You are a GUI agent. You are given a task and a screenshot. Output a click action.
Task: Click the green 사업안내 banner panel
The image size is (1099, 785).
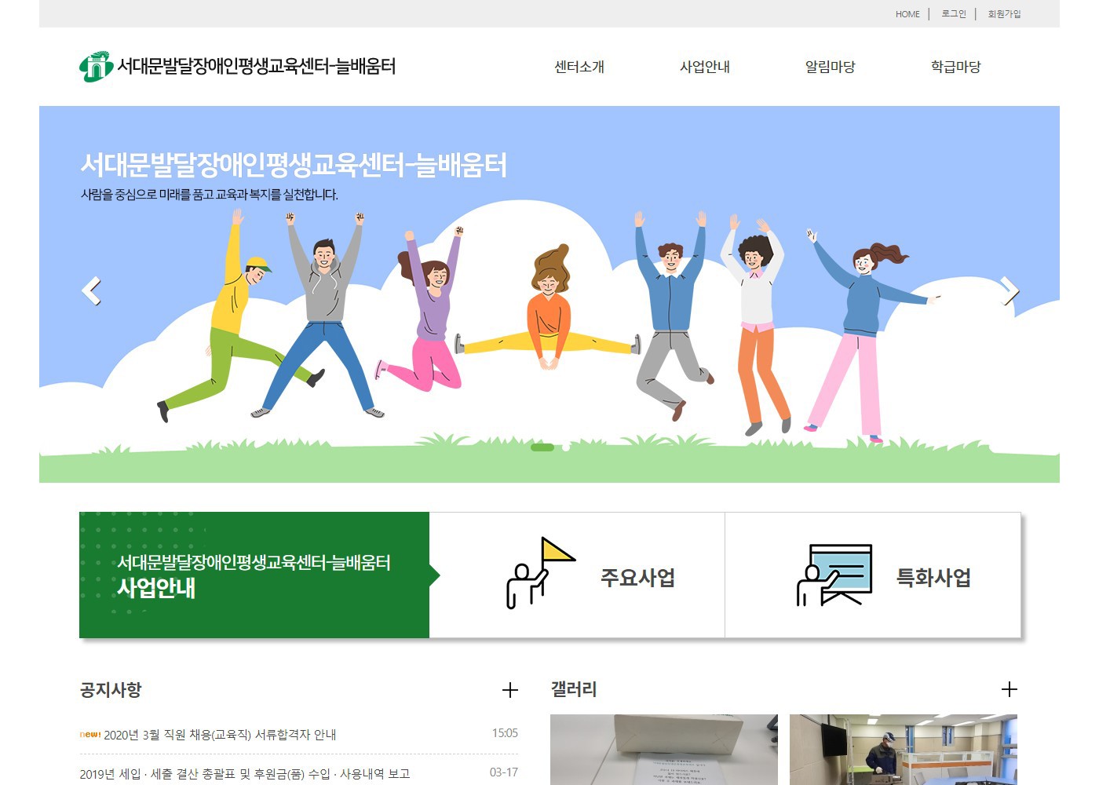click(254, 575)
